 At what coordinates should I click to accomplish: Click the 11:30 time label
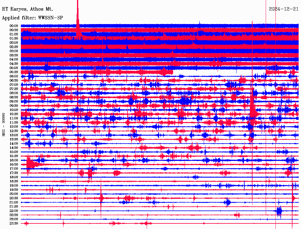(x=14, y=122)
